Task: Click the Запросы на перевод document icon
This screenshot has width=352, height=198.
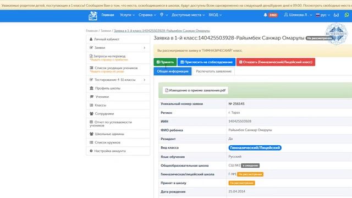Action: point(91,56)
